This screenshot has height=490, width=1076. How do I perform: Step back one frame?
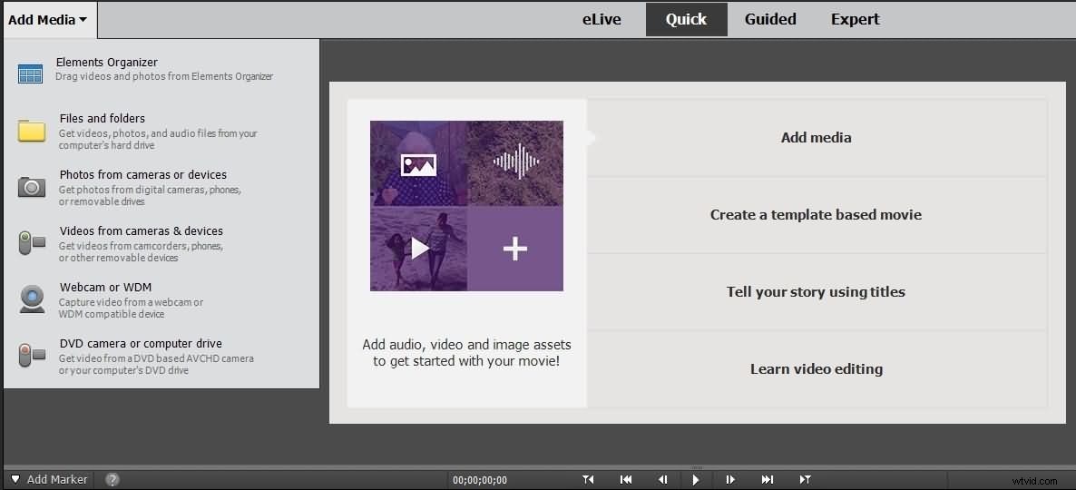(x=662, y=480)
